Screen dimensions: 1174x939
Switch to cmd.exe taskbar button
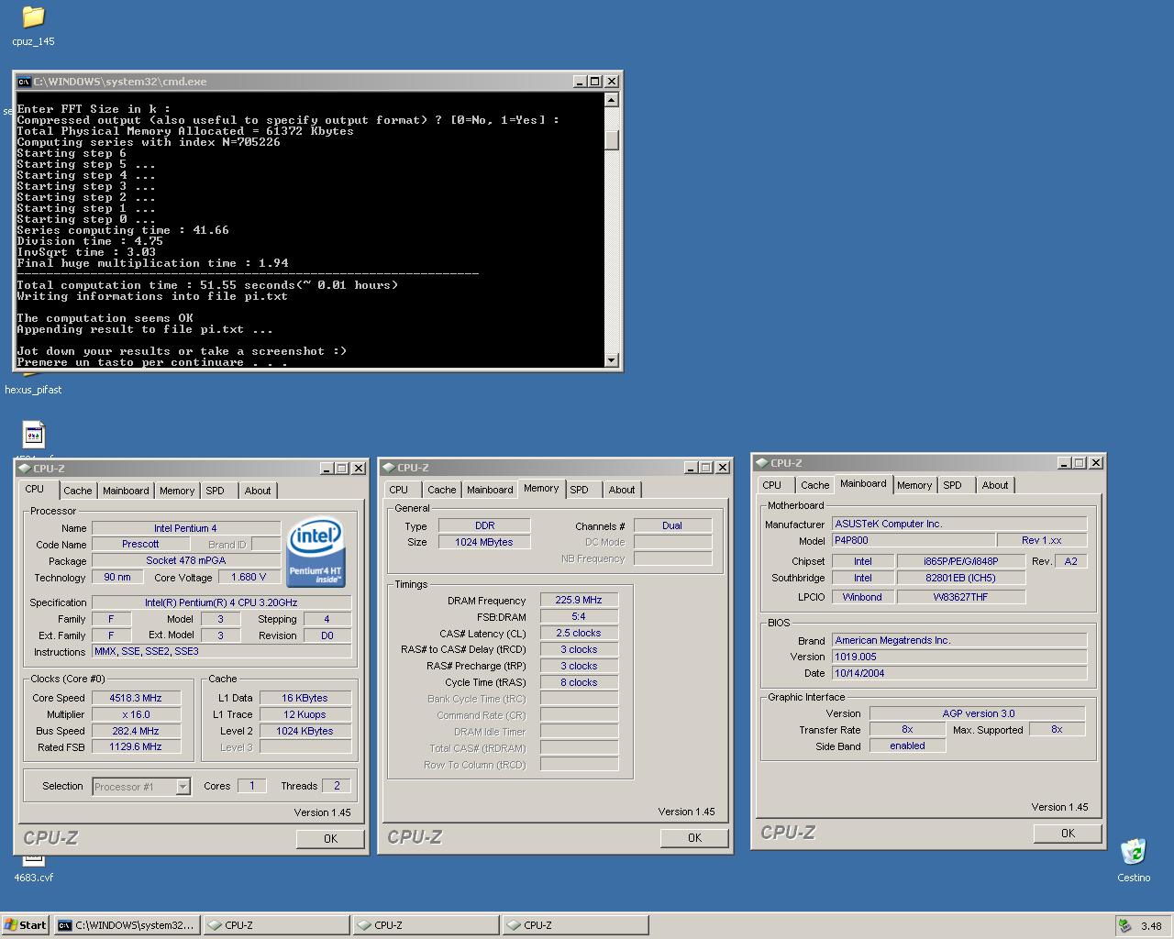point(127,925)
